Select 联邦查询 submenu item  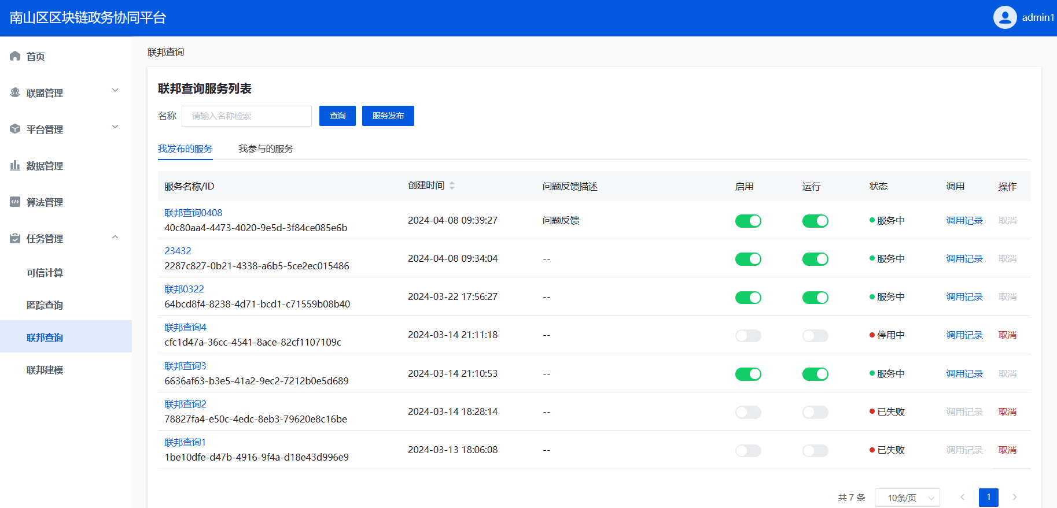(66, 337)
